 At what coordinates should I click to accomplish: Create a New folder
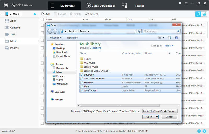click(x=73, y=38)
